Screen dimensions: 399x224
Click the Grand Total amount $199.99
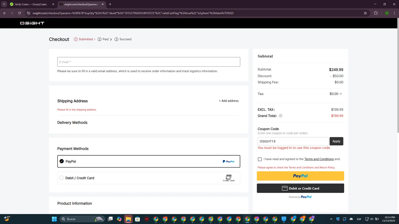[x=337, y=116]
